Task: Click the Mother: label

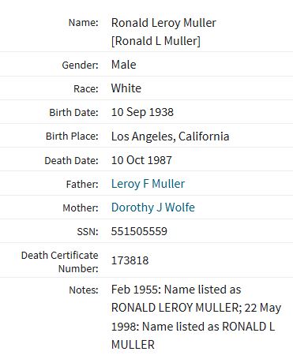Action: (x=81, y=208)
